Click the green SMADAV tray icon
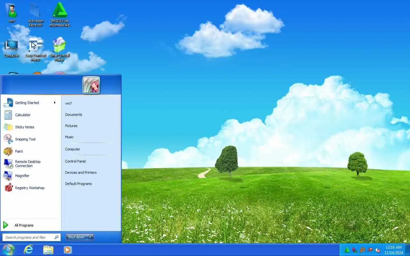This screenshot has width=410, height=256. click(347, 250)
